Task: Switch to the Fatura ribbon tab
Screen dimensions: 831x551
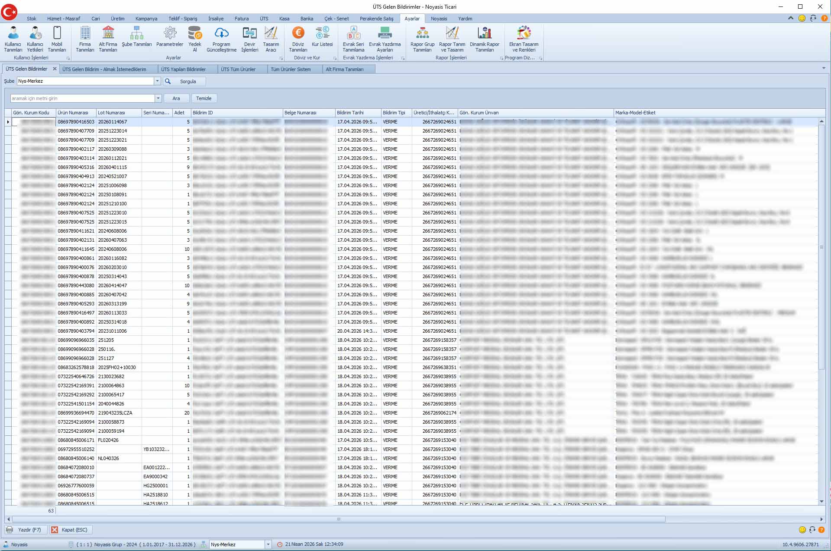Action: click(241, 19)
